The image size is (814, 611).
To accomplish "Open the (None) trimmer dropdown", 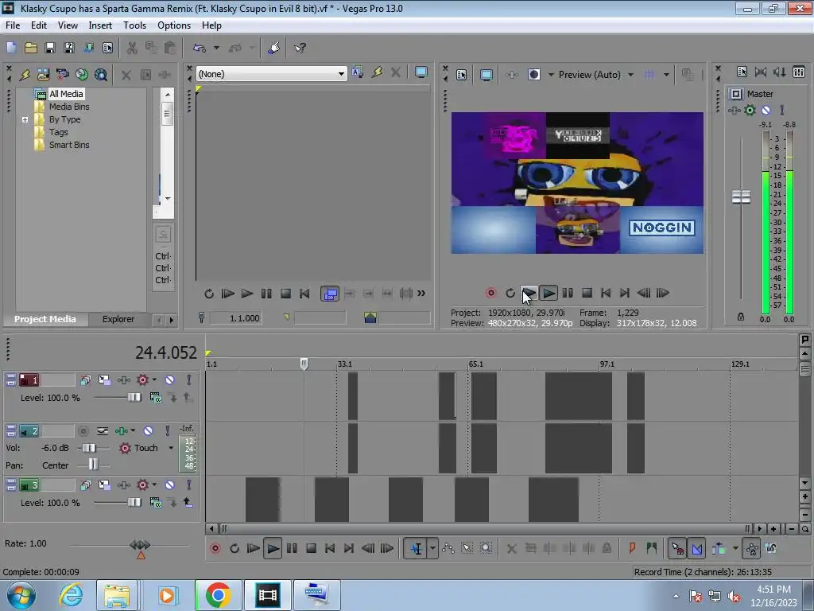I will tap(341, 74).
